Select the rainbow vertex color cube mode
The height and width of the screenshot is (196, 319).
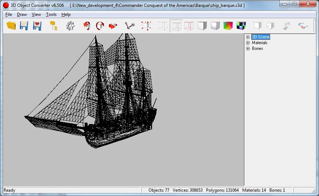[228, 26]
